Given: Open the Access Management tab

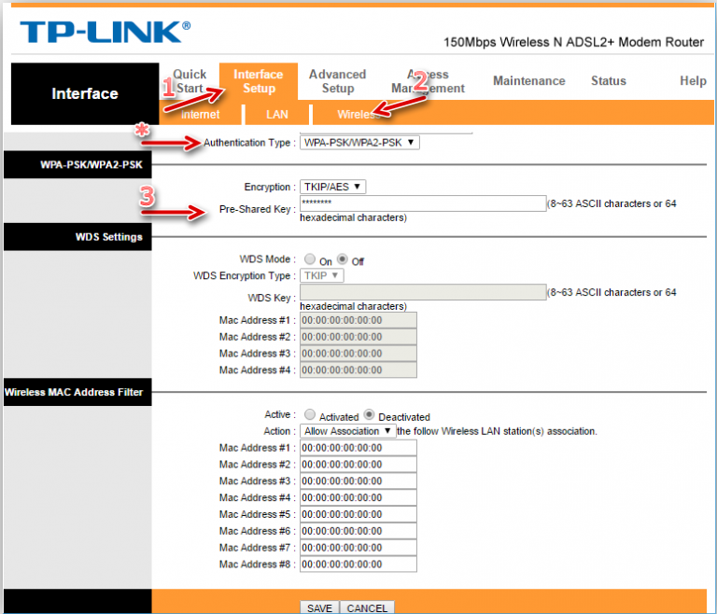Looking at the screenshot, I should tap(428, 81).
